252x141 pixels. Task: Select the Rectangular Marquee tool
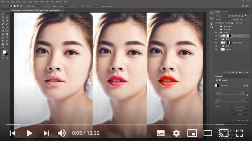tap(7, 14)
